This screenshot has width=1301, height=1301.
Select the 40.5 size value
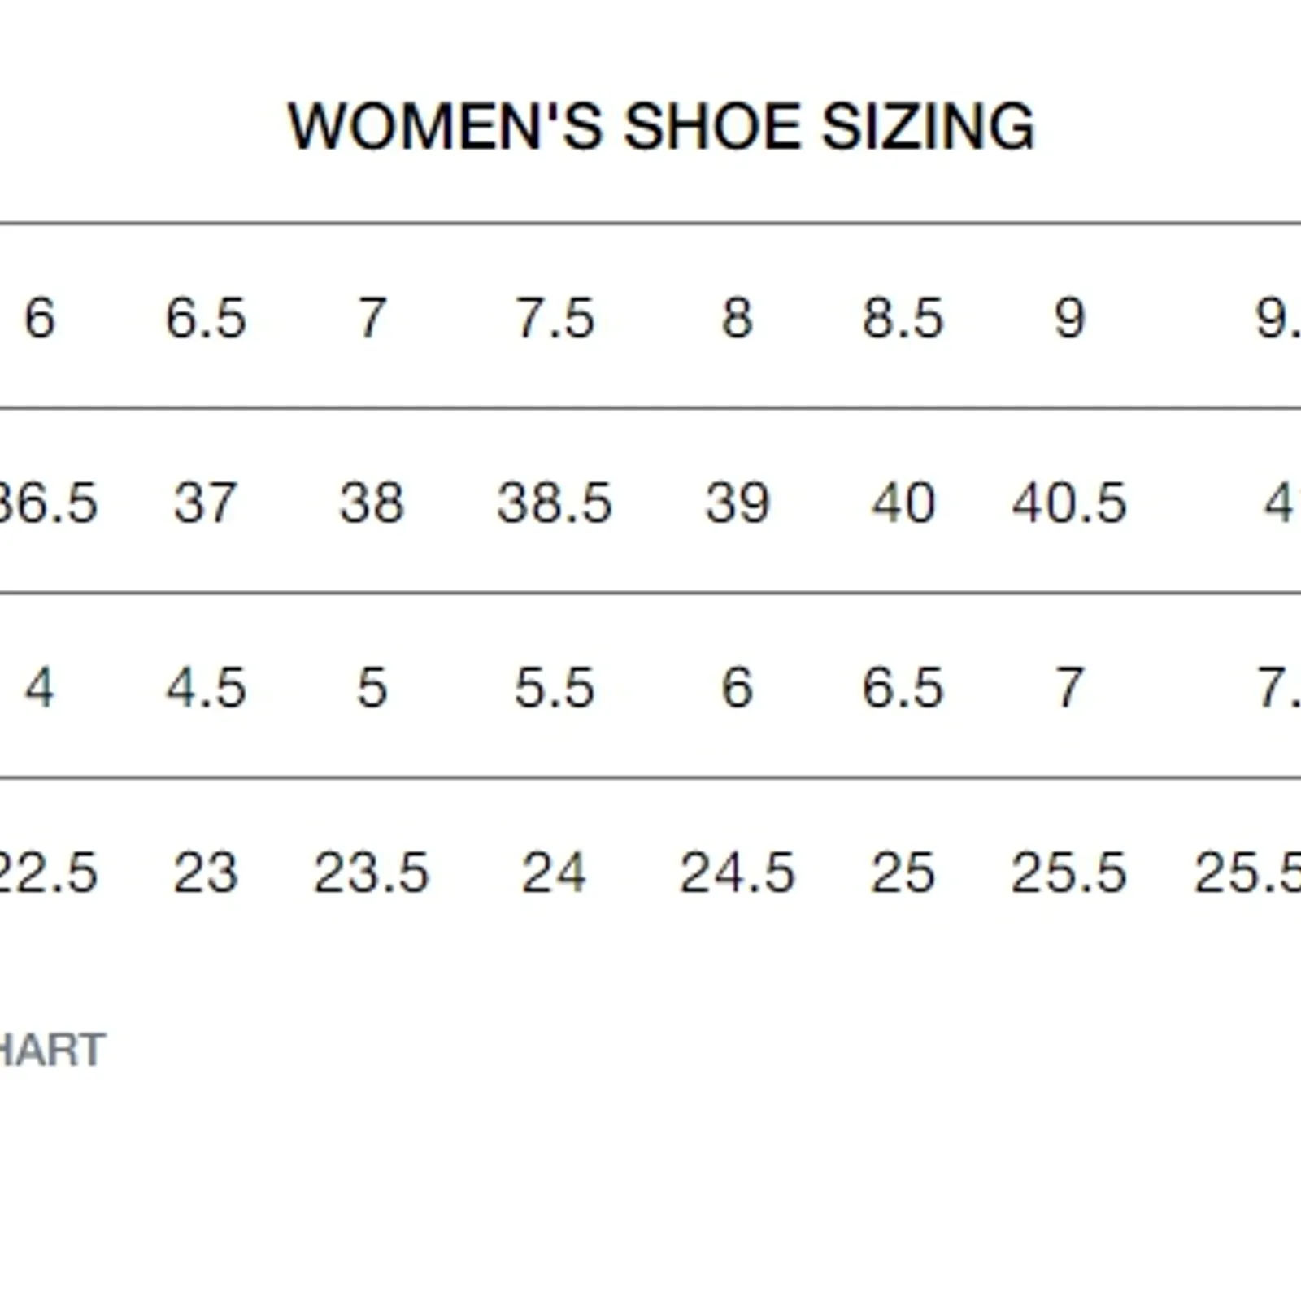click(x=1069, y=503)
